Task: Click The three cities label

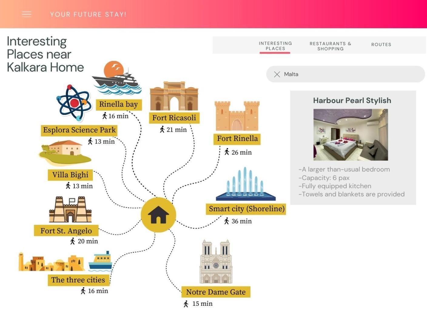Action: 78,280
